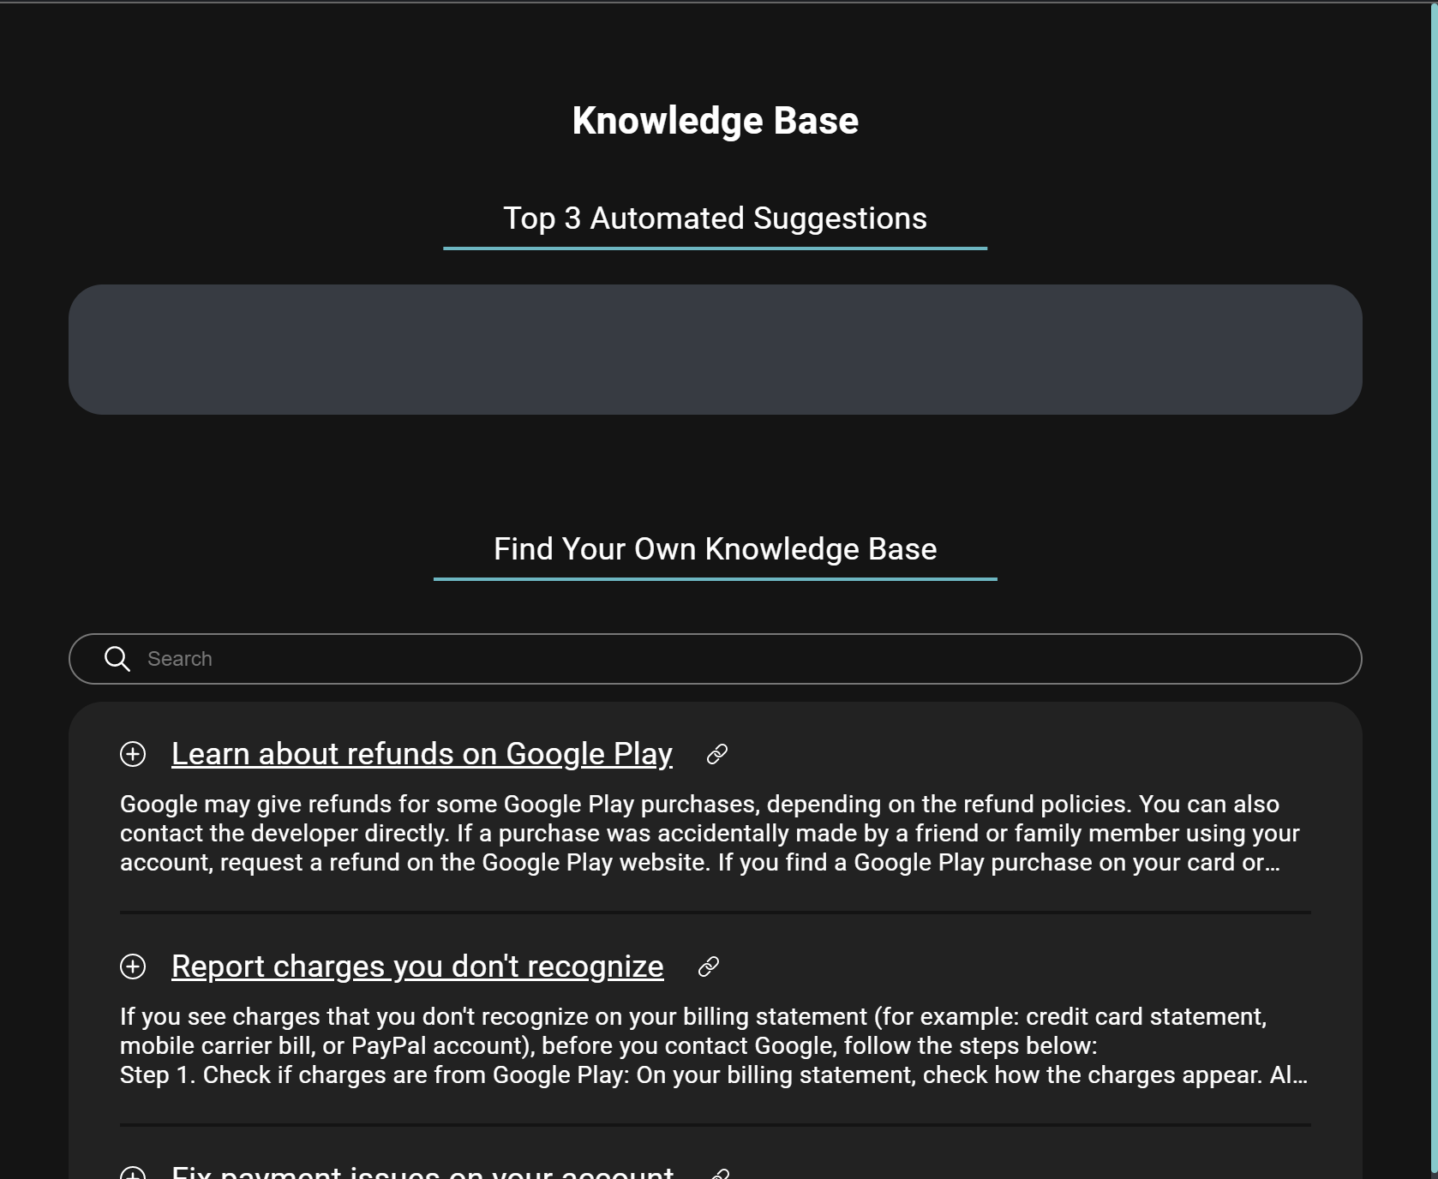Click the Knowledge Base page title
This screenshot has width=1438, height=1179.
click(x=715, y=120)
